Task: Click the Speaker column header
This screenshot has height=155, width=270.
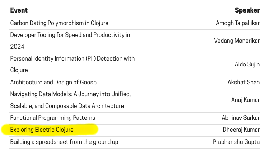Action: pyautogui.click(x=247, y=10)
